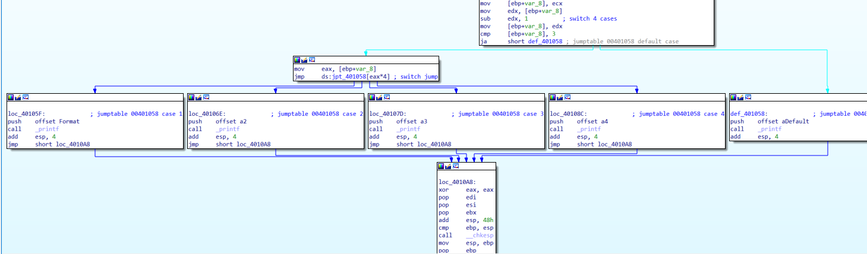The width and height of the screenshot is (867, 254).
Task: Click the pencil icon on the loc_40108C block
Action: coord(560,97)
